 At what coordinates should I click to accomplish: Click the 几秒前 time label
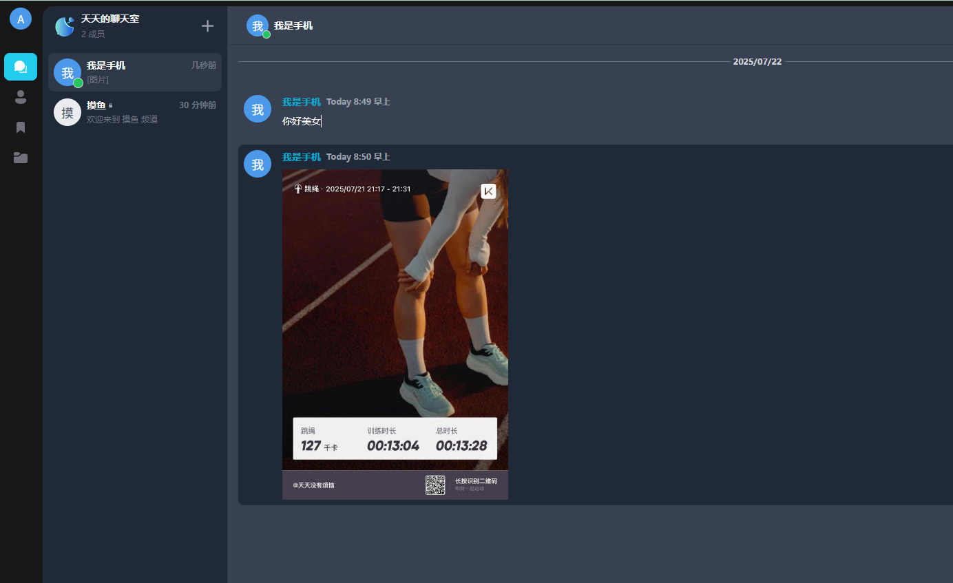tap(204, 65)
